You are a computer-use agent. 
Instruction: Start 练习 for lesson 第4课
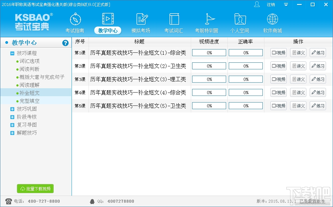318,93
